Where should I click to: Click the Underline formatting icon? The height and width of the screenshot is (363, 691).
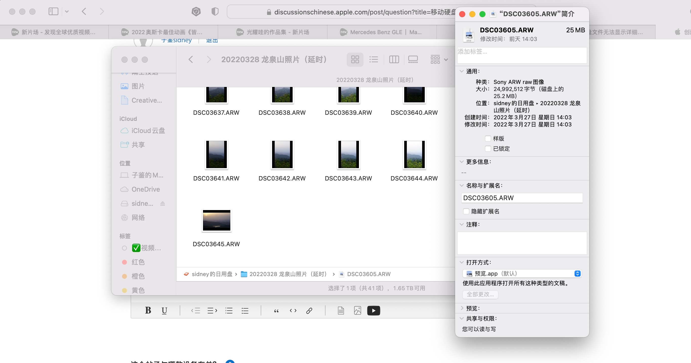164,310
